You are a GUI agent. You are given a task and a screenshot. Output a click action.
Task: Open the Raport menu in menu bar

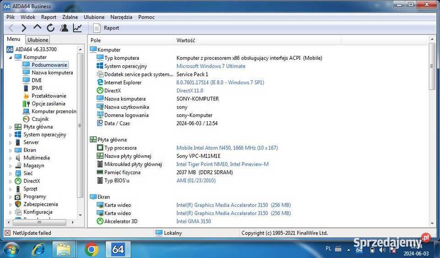tap(49, 17)
